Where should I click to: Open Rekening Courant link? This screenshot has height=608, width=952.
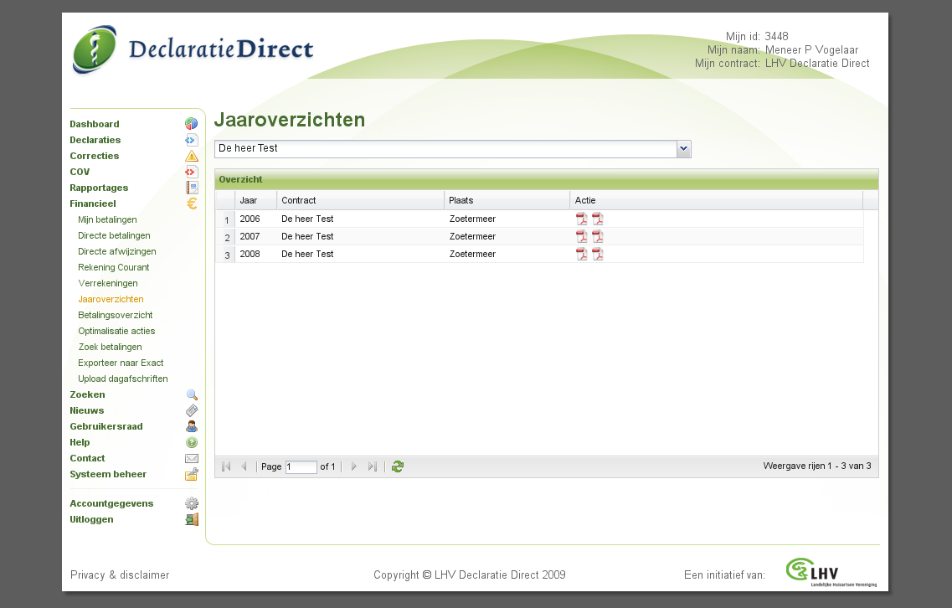pos(114,267)
